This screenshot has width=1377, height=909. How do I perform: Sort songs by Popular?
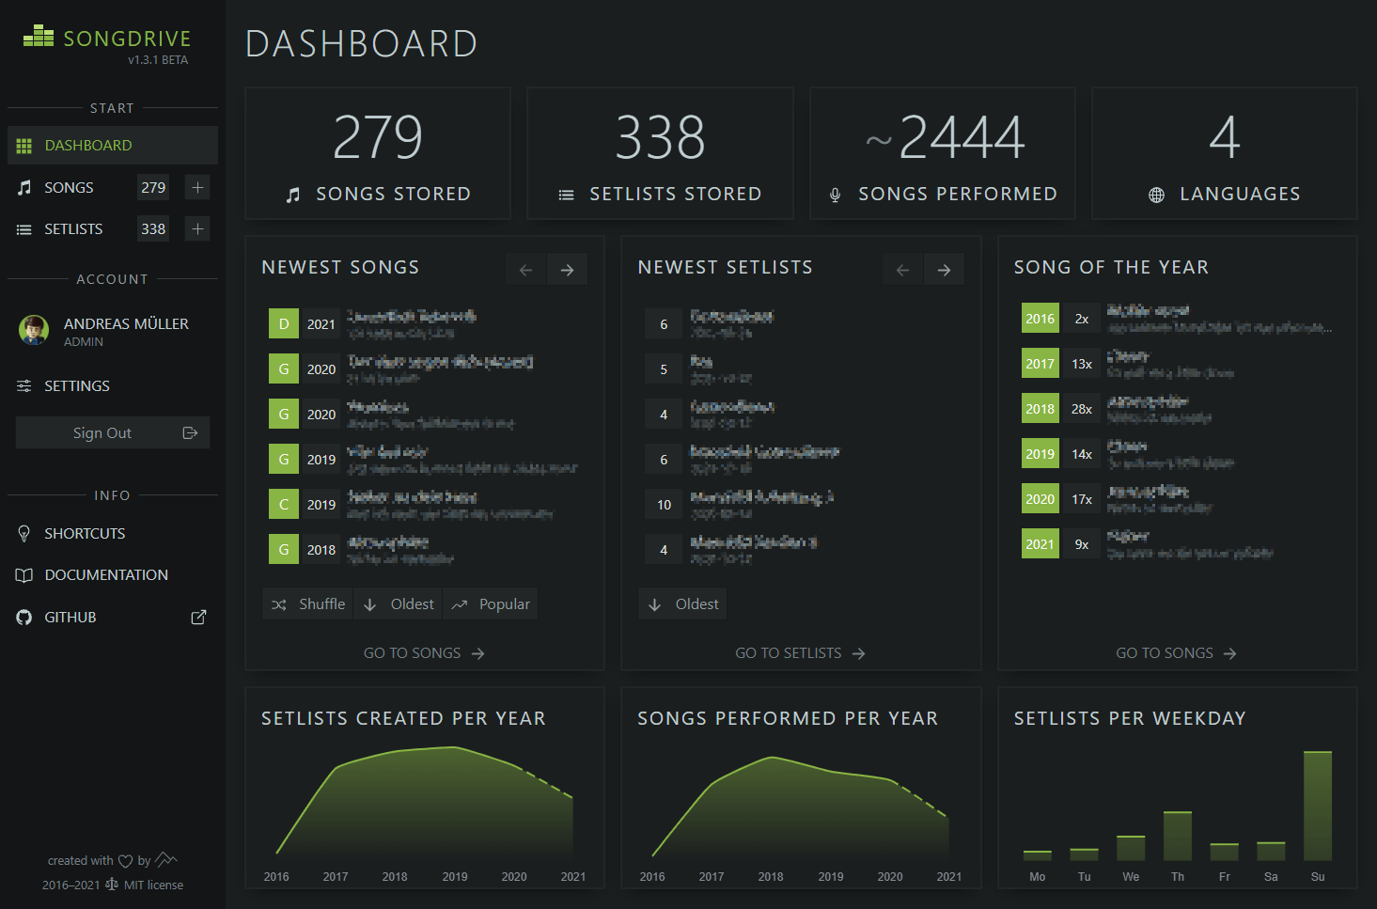point(490,603)
